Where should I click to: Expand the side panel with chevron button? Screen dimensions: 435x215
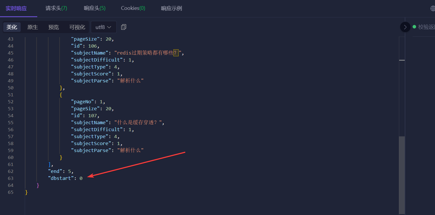[405, 27]
